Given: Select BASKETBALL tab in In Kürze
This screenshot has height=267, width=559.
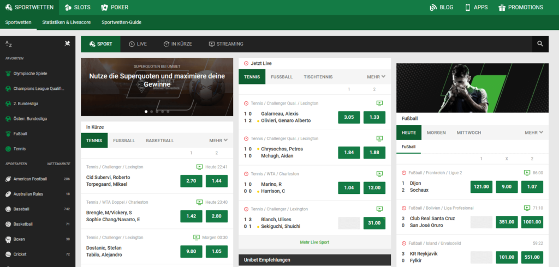Looking at the screenshot, I should tap(160, 141).
